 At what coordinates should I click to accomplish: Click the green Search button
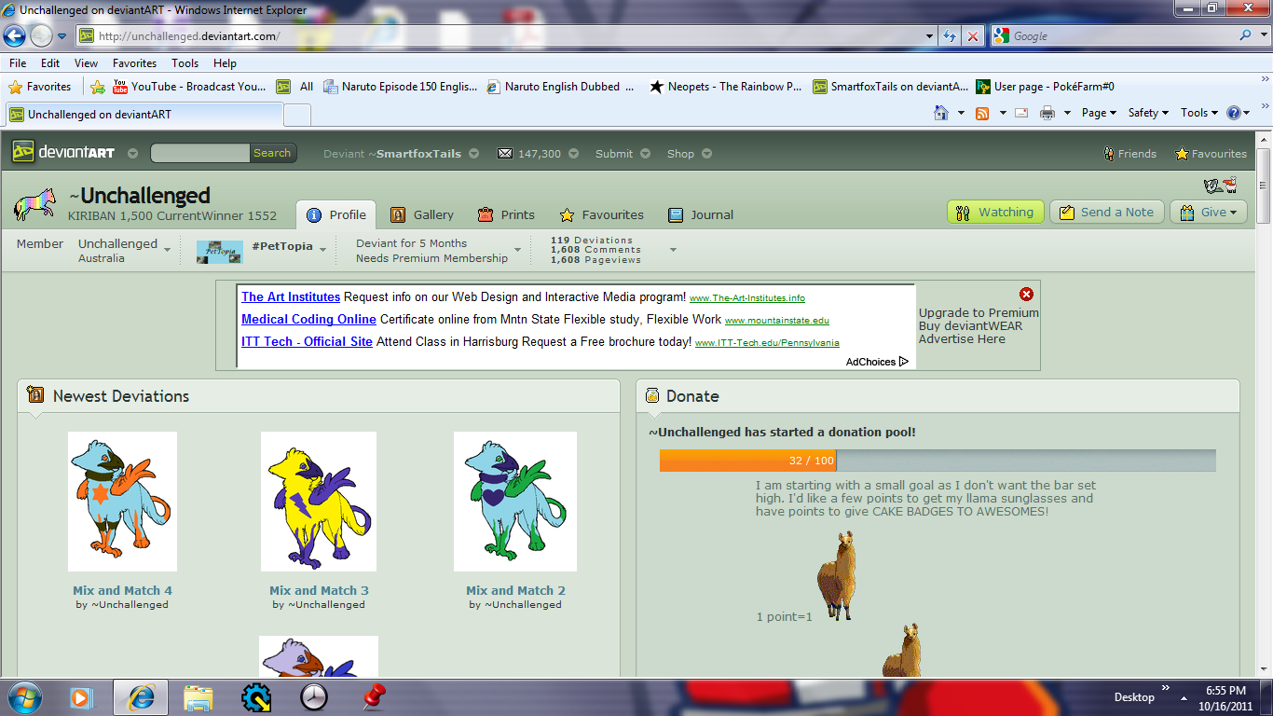pyautogui.click(x=272, y=153)
